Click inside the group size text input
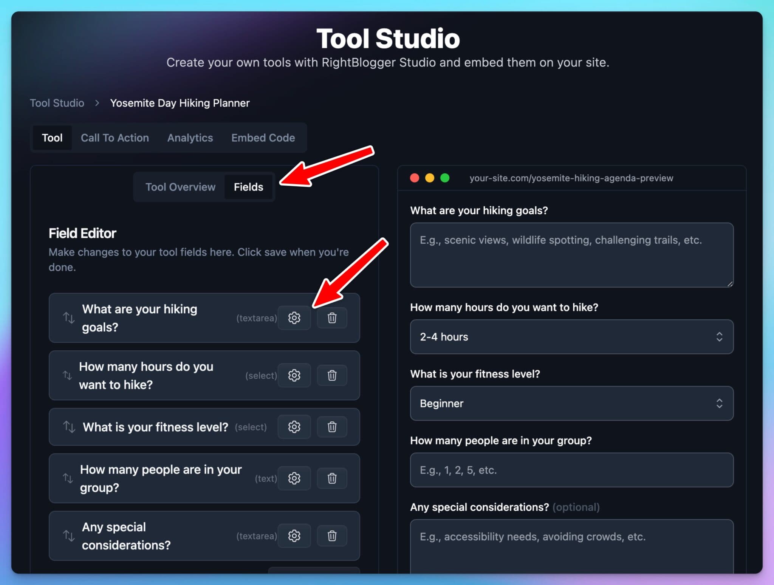Image resolution: width=774 pixels, height=585 pixels. pyautogui.click(x=571, y=470)
